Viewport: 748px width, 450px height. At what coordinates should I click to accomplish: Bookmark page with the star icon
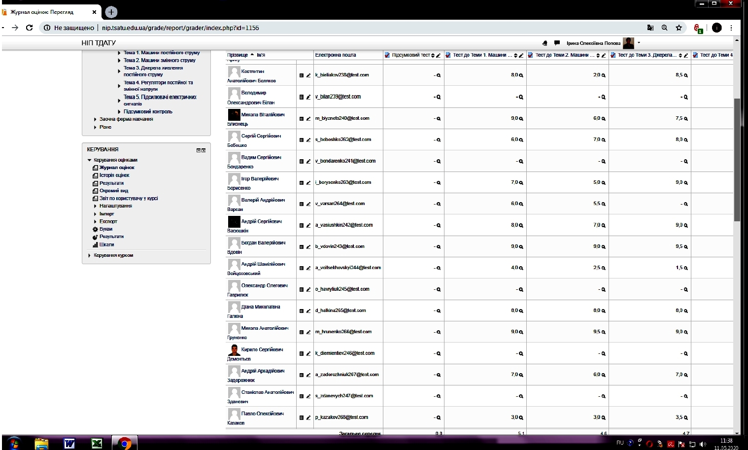coord(679,28)
